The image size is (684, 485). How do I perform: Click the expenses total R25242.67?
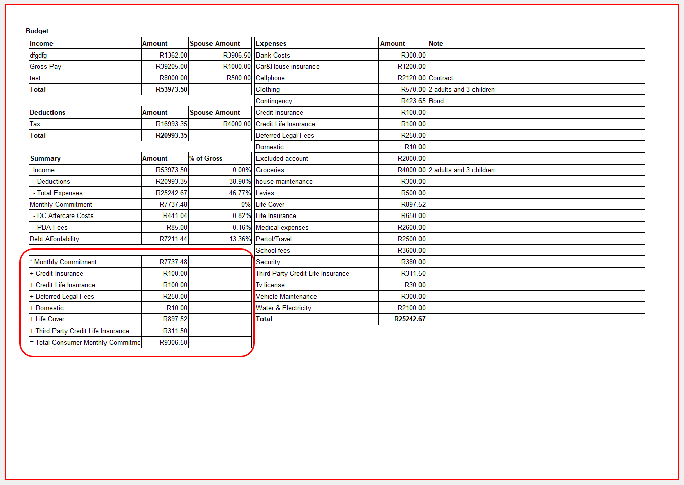tap(409, 319)
